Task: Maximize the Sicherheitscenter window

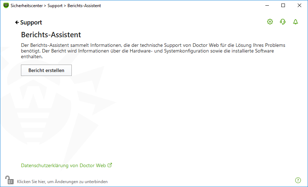Action: coord(283,5)
